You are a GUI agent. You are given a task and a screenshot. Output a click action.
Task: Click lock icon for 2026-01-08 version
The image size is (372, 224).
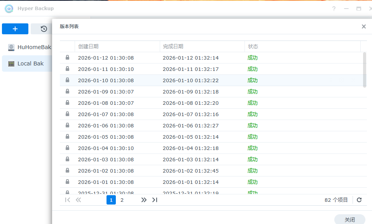pyautogui.click(x=67, y=102)
